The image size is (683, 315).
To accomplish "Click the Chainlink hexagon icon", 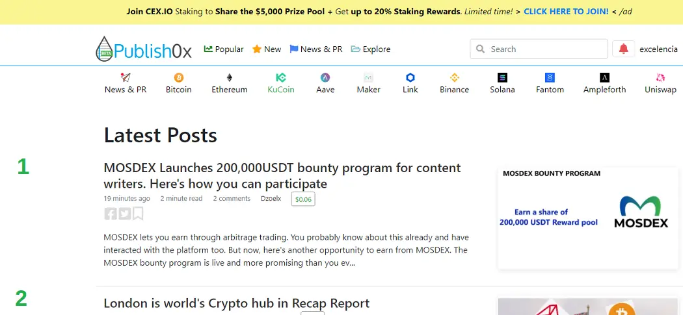I will tap(410, 77).
